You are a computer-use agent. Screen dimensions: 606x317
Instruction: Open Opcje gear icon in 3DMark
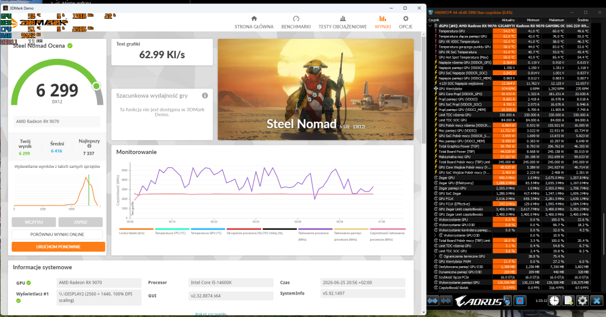(405, 19)
